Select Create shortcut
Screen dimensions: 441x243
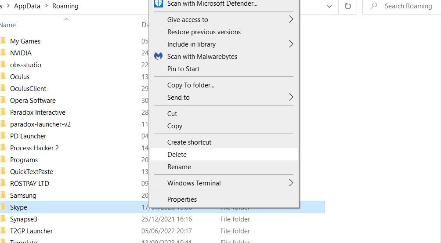click(x=224, y=142)
